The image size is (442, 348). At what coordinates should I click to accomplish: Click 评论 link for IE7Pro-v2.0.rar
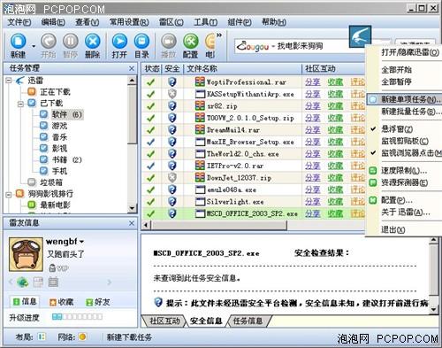pyautogui.click(x=358, y=166)
